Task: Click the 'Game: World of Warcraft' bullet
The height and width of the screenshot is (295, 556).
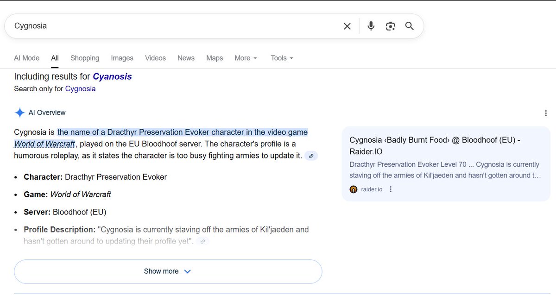Action: pyautogui.click(x=67, y=195)
